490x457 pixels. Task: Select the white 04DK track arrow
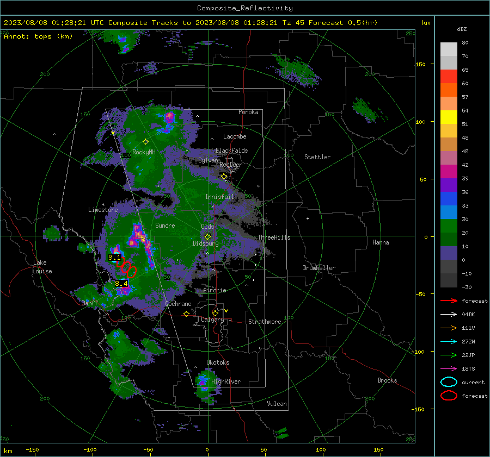pyautogui.click(x=449, y=315)
